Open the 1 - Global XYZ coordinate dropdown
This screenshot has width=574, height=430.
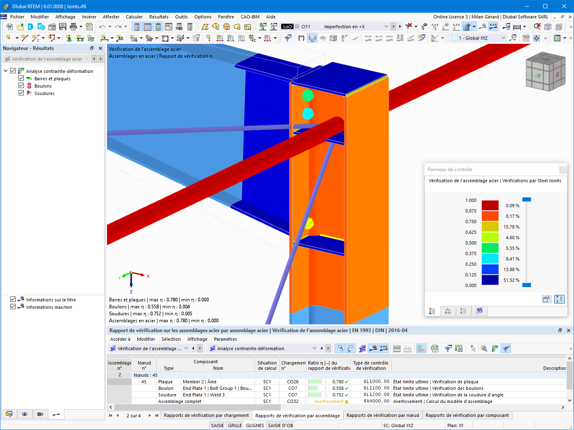503,38
